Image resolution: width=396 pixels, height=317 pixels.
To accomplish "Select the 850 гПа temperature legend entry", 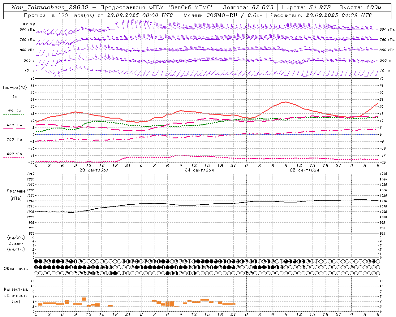I will pos(14,126).
